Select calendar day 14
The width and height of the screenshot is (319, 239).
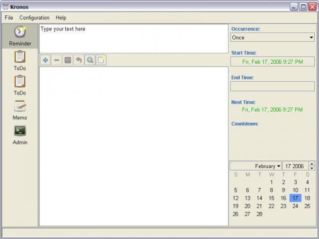click(x=259, y=198)
